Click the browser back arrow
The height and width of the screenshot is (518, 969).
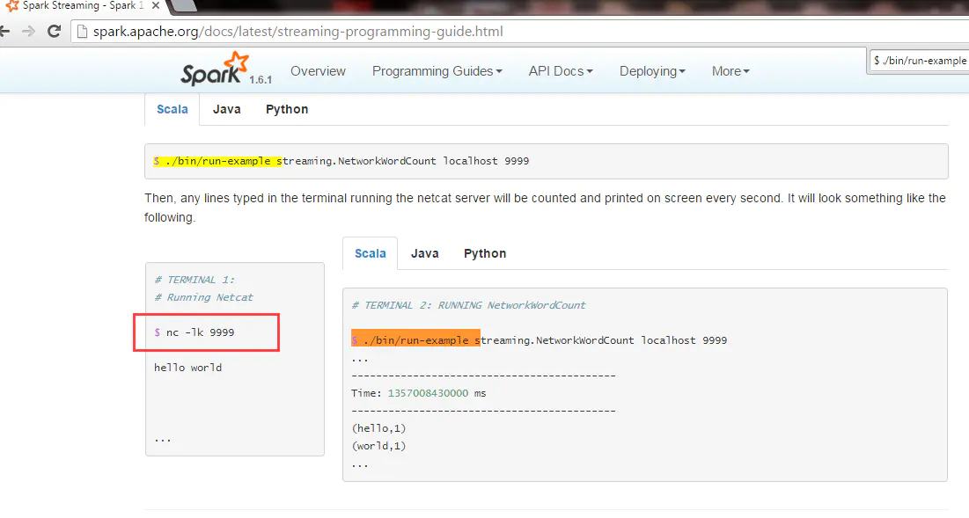click(5, 32)
